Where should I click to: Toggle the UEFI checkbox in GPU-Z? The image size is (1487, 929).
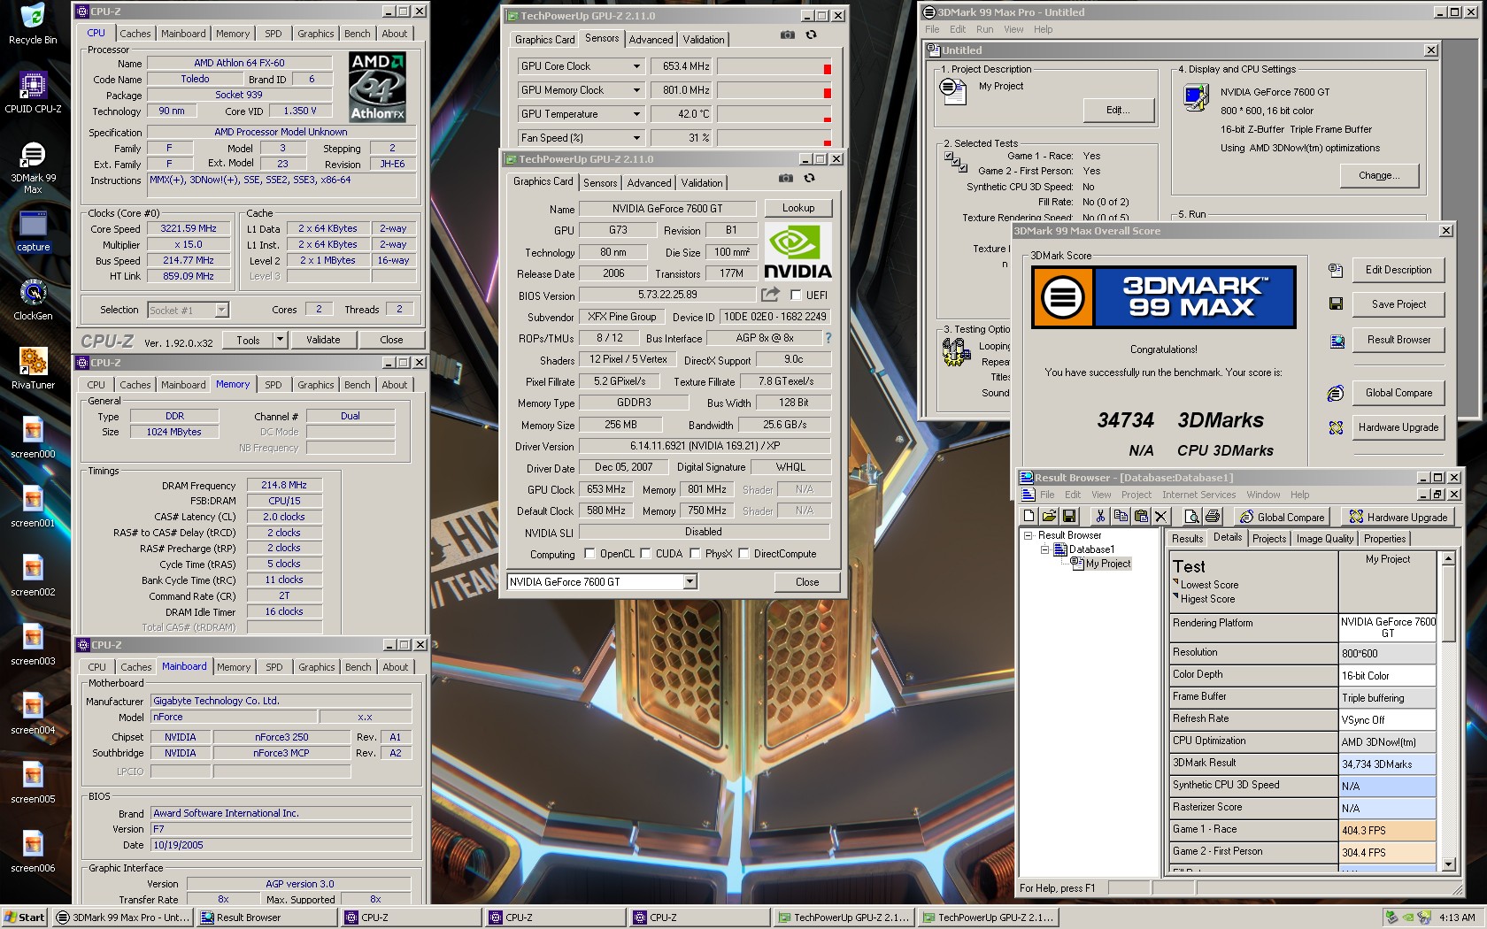coord(796,296)
